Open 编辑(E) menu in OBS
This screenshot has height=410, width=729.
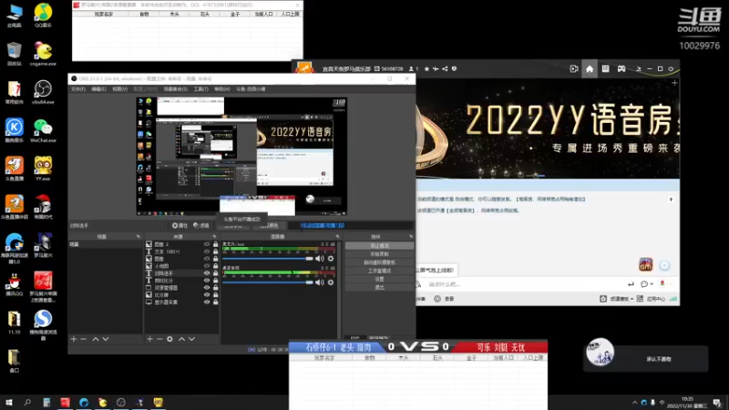98,88
